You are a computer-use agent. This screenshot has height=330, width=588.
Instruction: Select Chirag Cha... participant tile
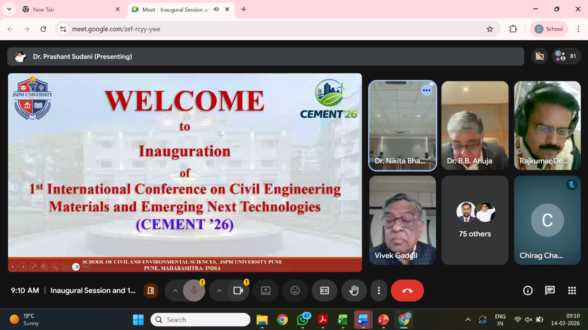547,220
